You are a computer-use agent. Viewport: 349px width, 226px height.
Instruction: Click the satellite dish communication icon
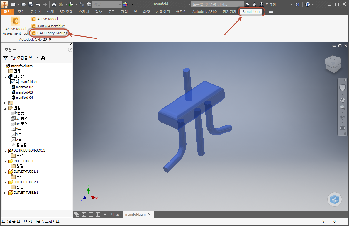[x=248, y=4]
